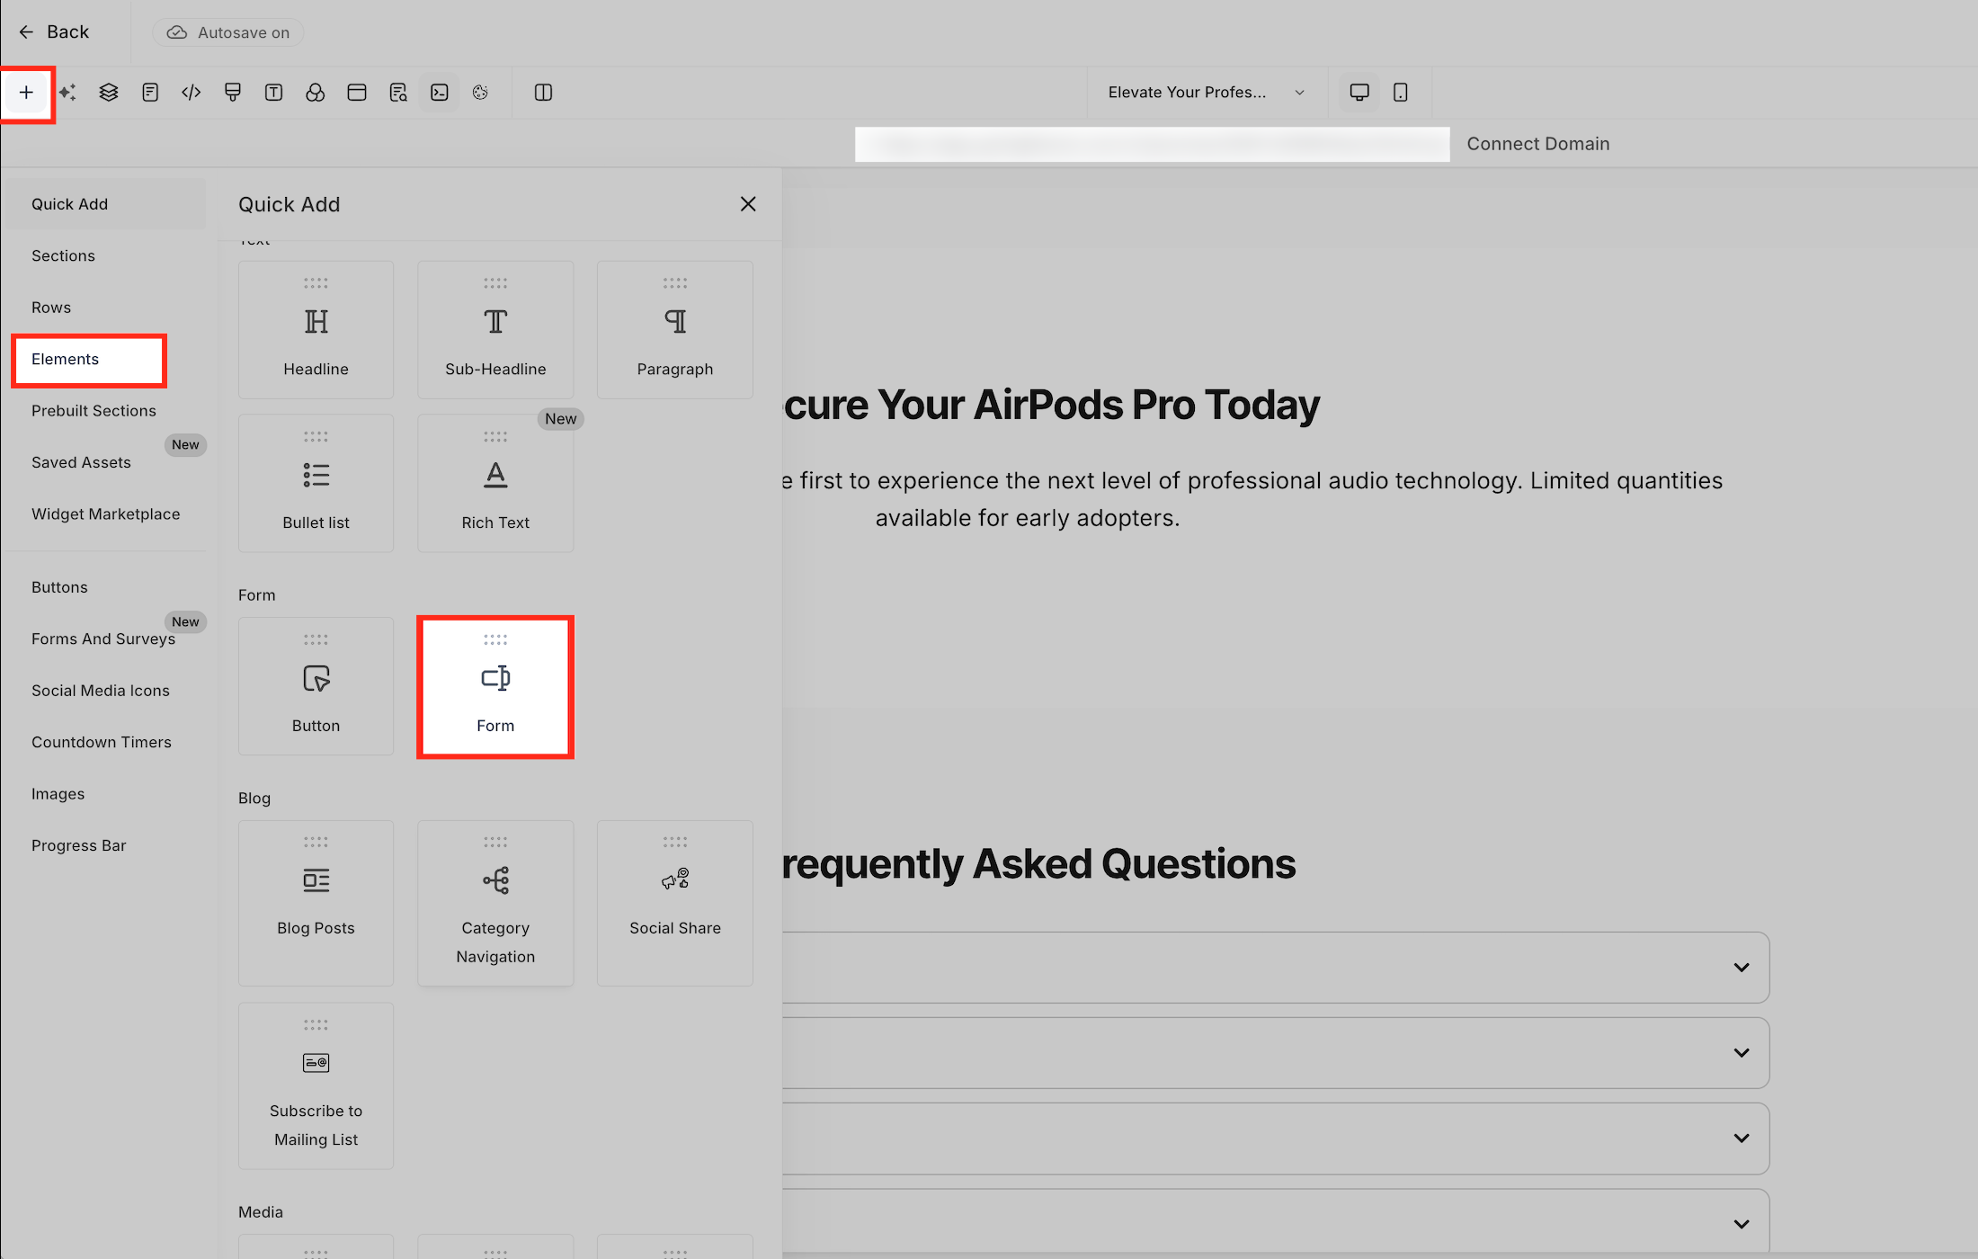Open the cookie settings icon

[x=480, y=93]
